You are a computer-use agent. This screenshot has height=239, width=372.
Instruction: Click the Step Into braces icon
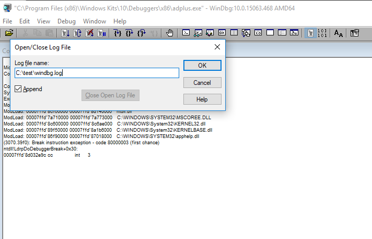pos(118,33)
